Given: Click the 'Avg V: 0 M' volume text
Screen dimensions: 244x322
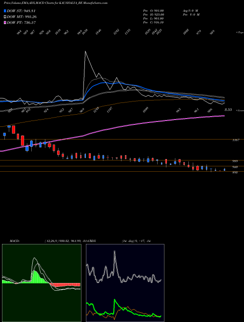Looking at the screenshot, I should click(x=190, y=11).
